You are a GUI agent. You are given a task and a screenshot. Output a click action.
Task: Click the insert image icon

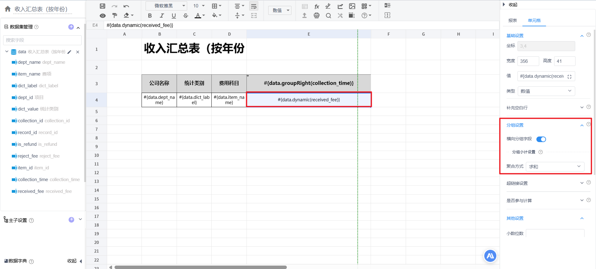[x=352, y=6]
